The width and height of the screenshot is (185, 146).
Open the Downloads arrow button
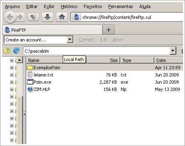(47, 17)
